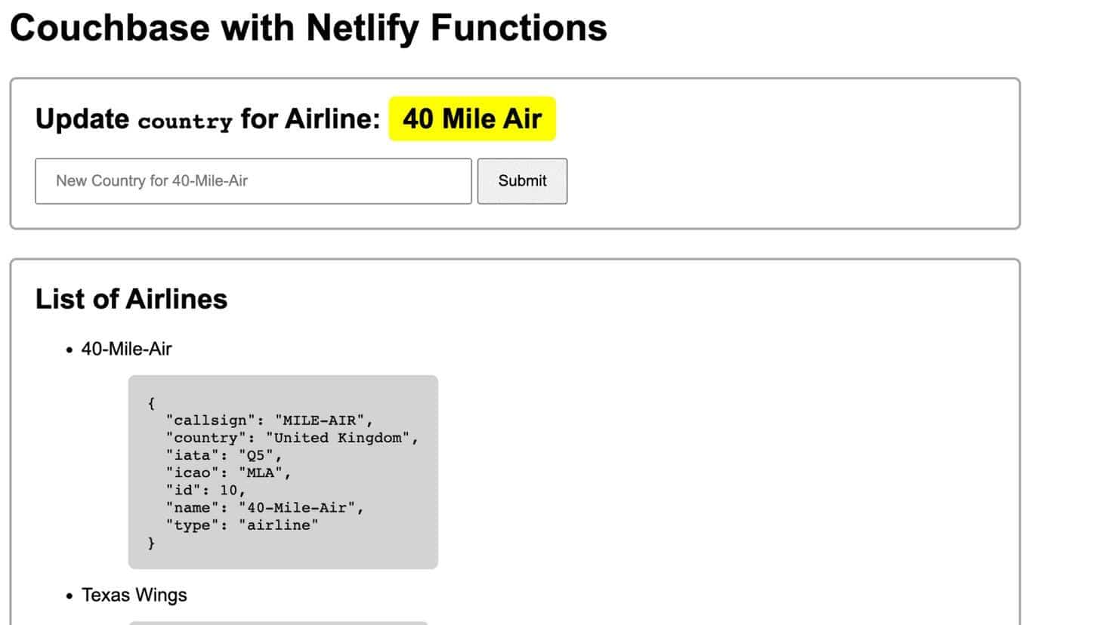Click the bullet beside 40-Mile-Air
This screenshot has width=1112, height=625.
pos(69,349)
